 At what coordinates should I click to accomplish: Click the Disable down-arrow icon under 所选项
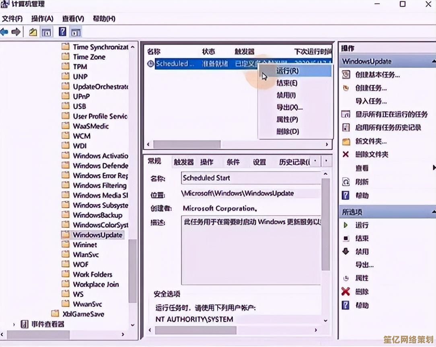coord(346,252)
